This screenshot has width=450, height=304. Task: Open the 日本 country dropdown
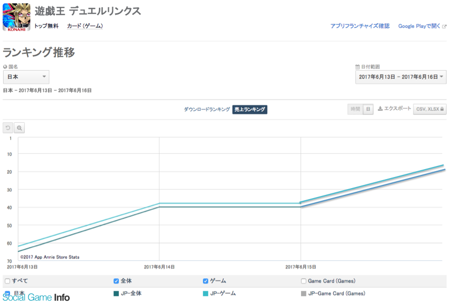click(26, 77)
